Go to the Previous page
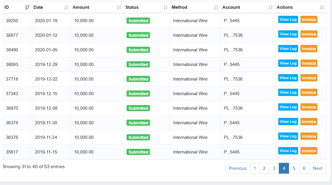The width and height of the screenshot is (332, 185). tap(237, 168)
